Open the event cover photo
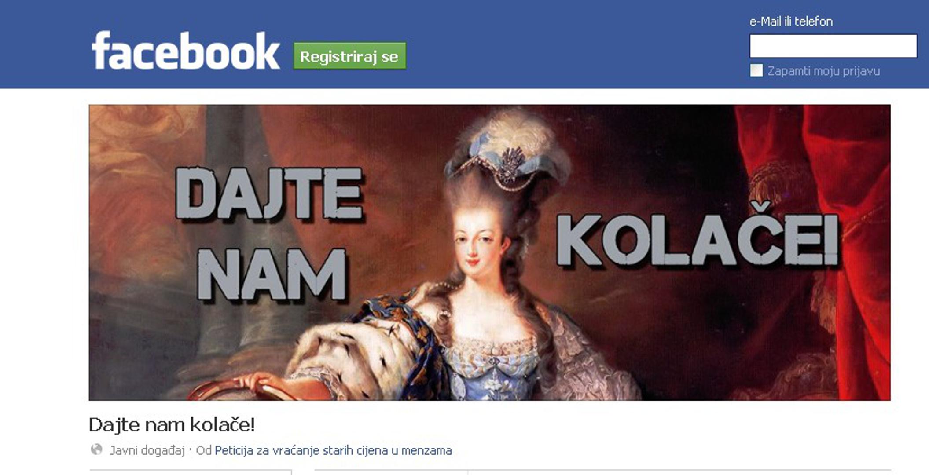 click(489, 252)
